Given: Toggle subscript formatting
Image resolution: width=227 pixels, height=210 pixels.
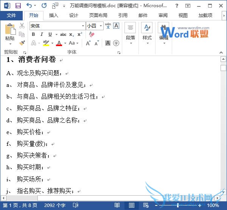Looking at the screenshot, I should (x=72, y=34).
